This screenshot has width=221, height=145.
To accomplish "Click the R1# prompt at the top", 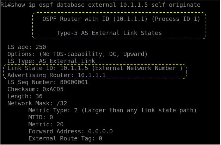I will pos(6,5).
